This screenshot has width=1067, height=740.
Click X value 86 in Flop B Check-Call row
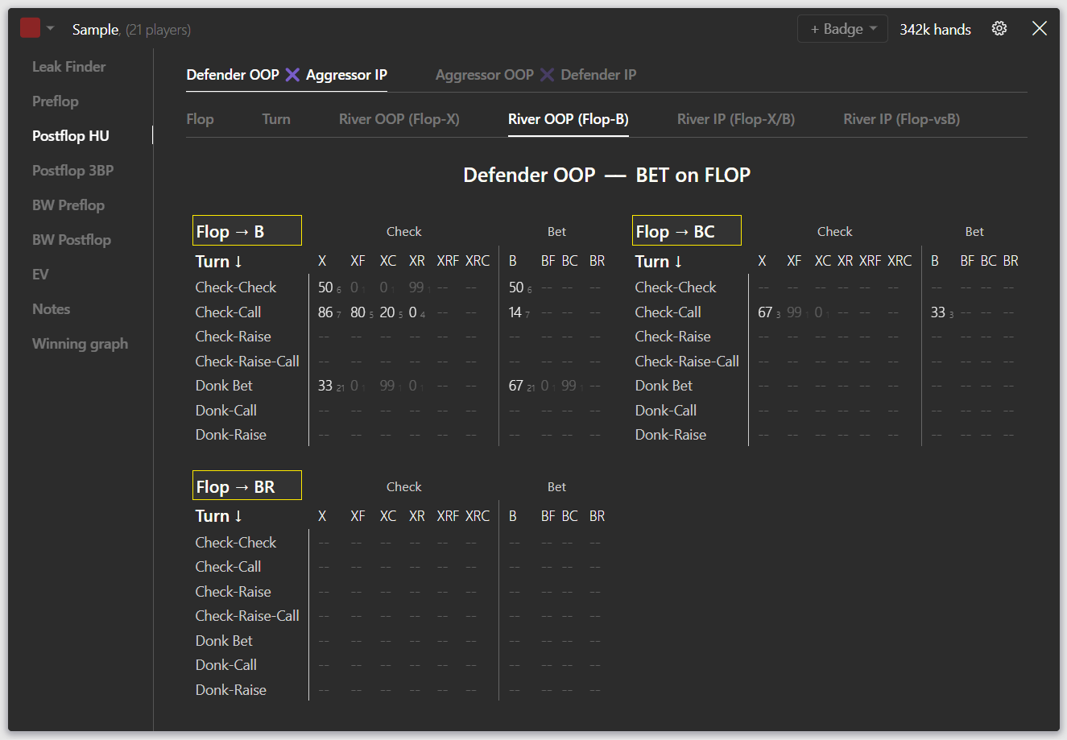coord(325,312)
